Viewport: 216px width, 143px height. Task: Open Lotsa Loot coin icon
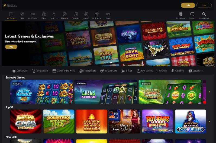[190, 71]
